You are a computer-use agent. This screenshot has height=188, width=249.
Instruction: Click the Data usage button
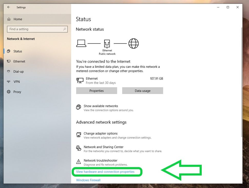click(143, 91)
